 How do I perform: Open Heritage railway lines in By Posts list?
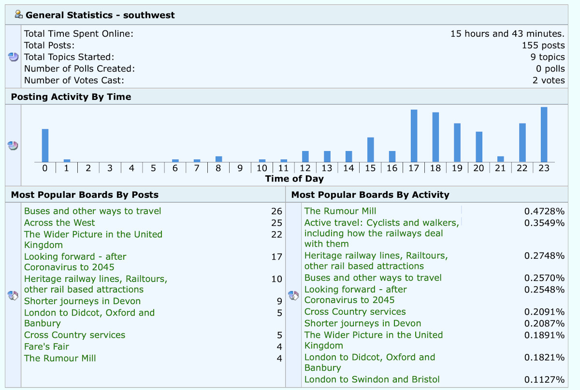[x=95, y=279]
